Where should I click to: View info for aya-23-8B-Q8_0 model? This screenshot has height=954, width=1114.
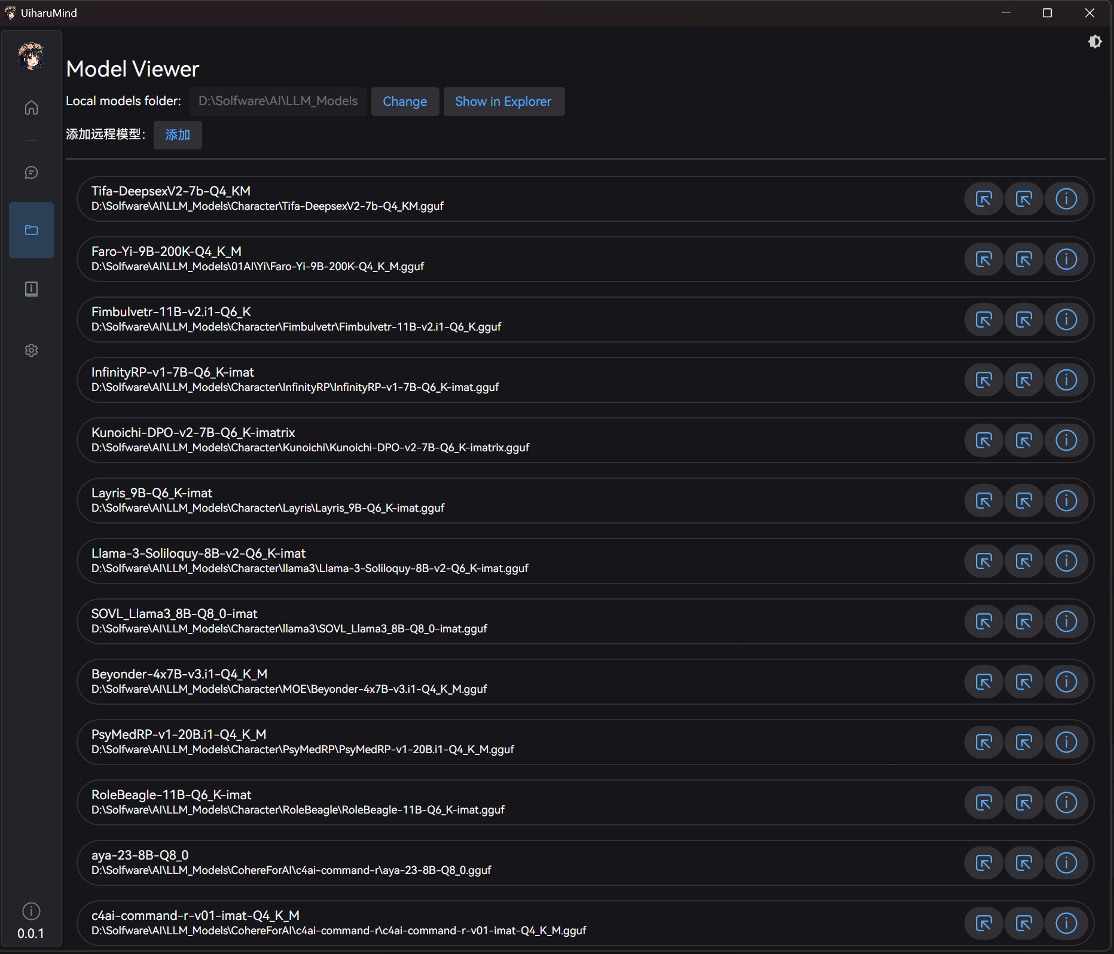1066,863
